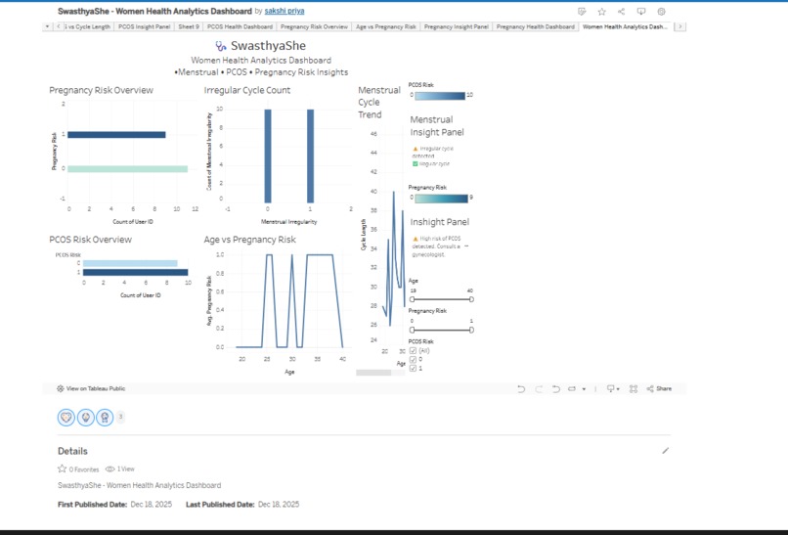Click the Refresh/pause icon in toolbar

tap(572, 388)
